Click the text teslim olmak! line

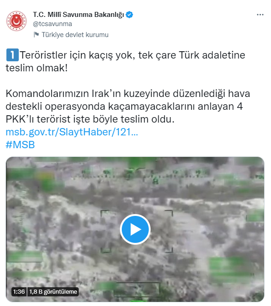click(x=37, y=68)
